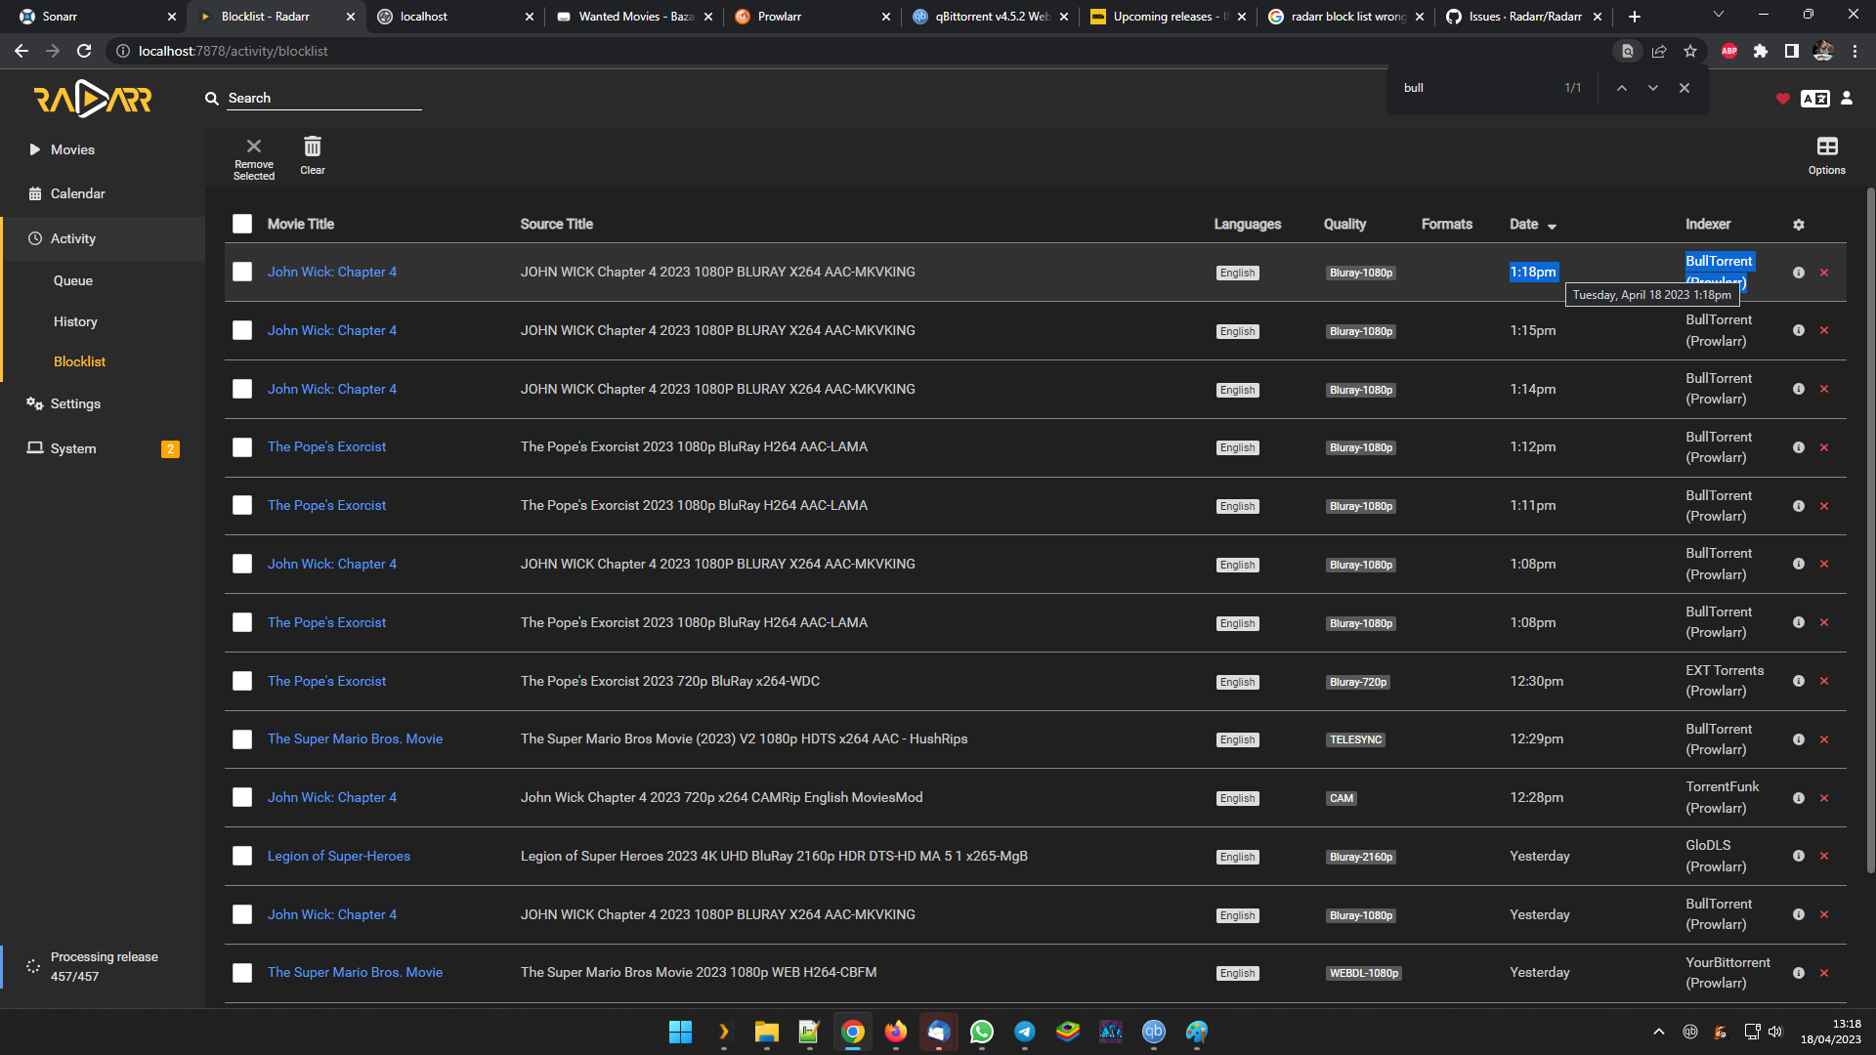Remove the TorrentFunk blocklist entry

1823,798
